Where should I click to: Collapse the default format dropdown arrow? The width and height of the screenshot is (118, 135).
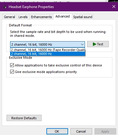click(x=82, y=45)
